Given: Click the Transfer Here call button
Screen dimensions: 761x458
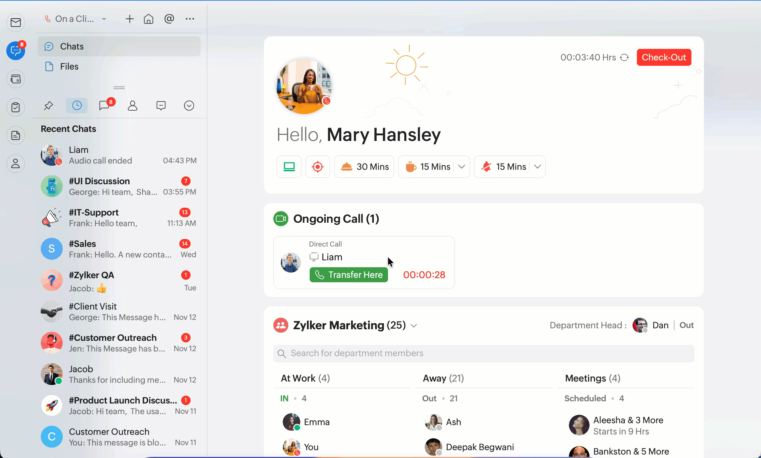Looking at the screenshot, I should pos(349,275).
